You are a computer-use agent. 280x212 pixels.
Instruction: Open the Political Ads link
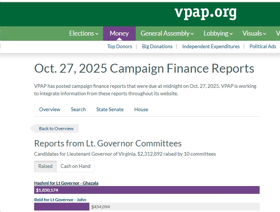pyautogui.click(x=263, y=46)
